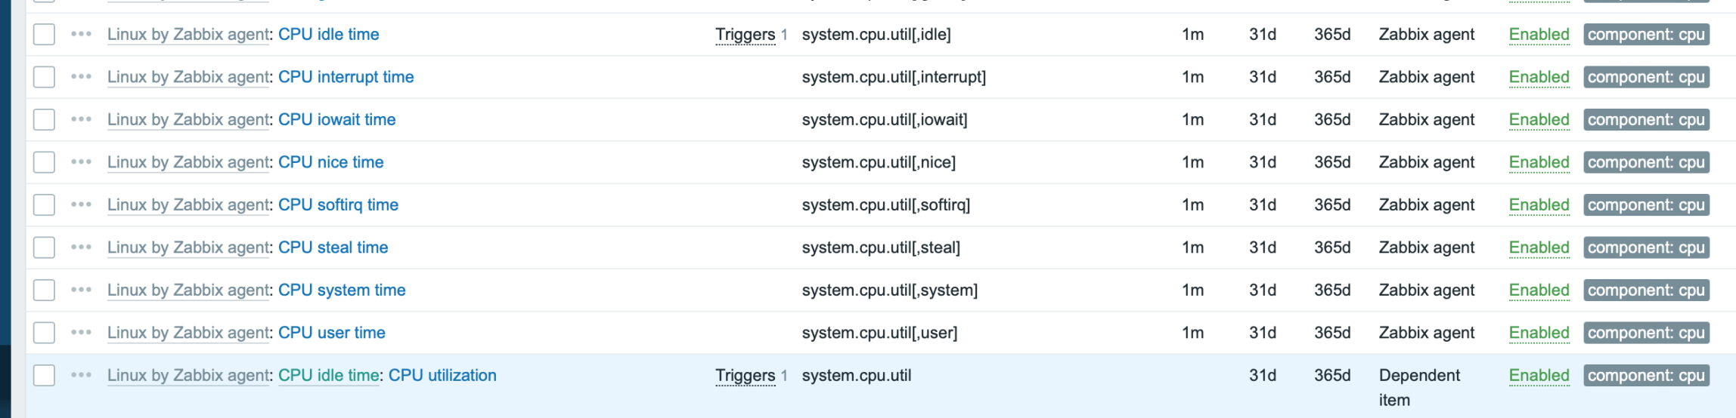The image size is (1736, 418).
Task: Open three-dot menu for CPU iowait time
Action: click(x=81, y=119)
